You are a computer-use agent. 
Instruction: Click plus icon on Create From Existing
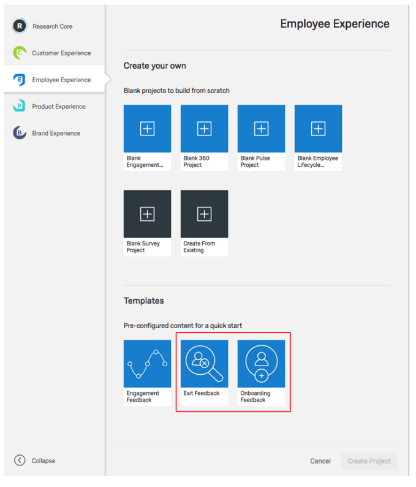(x=205, y=214)
